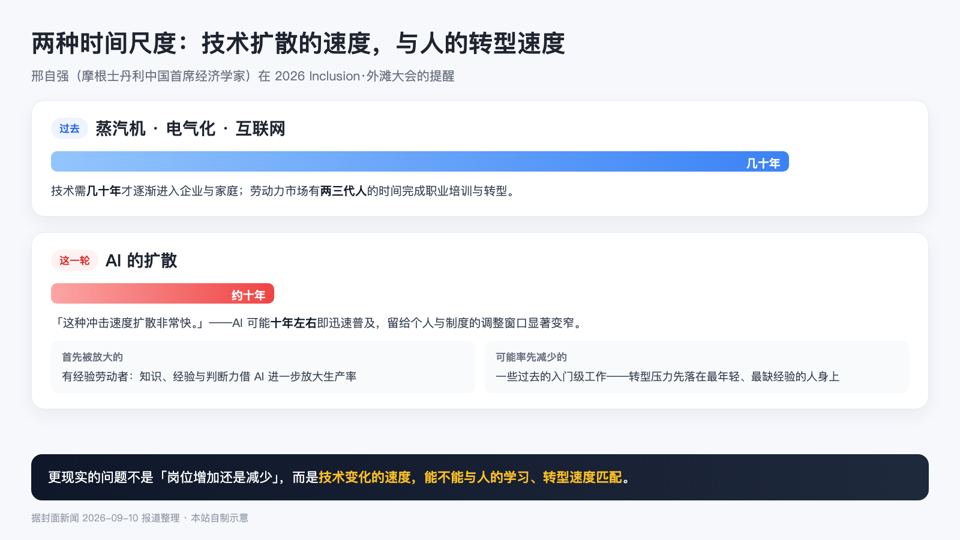960x540 pixels.
Task: Click the heading 蒸汽机 · 电气化 · 互联网
Action: point(190,128)
